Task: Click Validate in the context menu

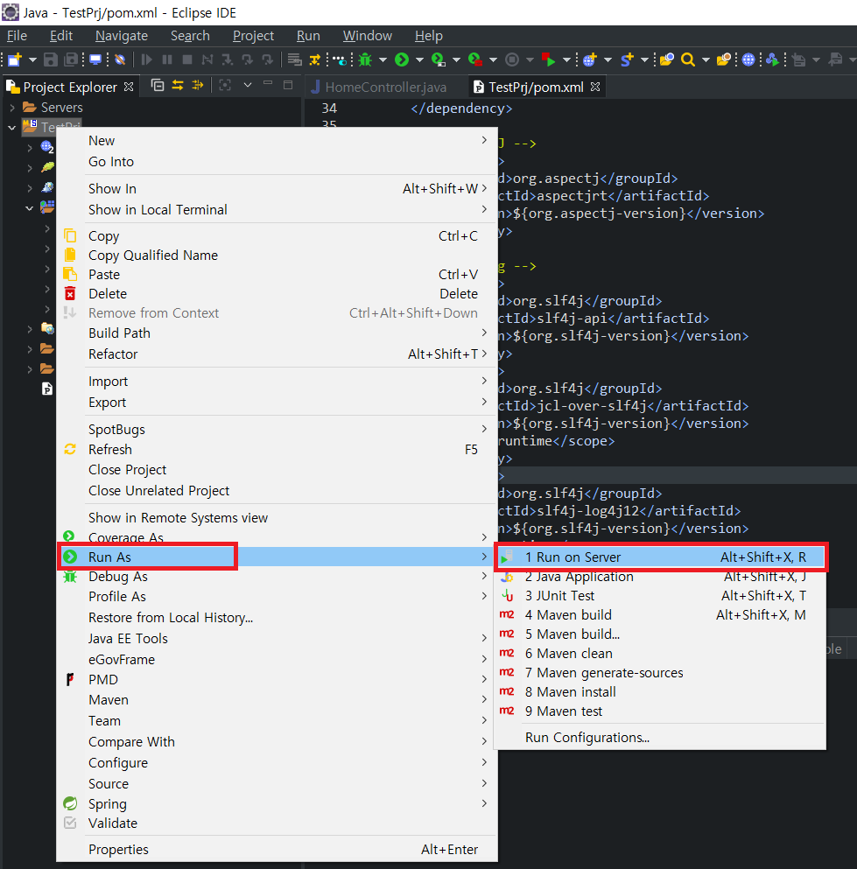Action: (277, 823)
